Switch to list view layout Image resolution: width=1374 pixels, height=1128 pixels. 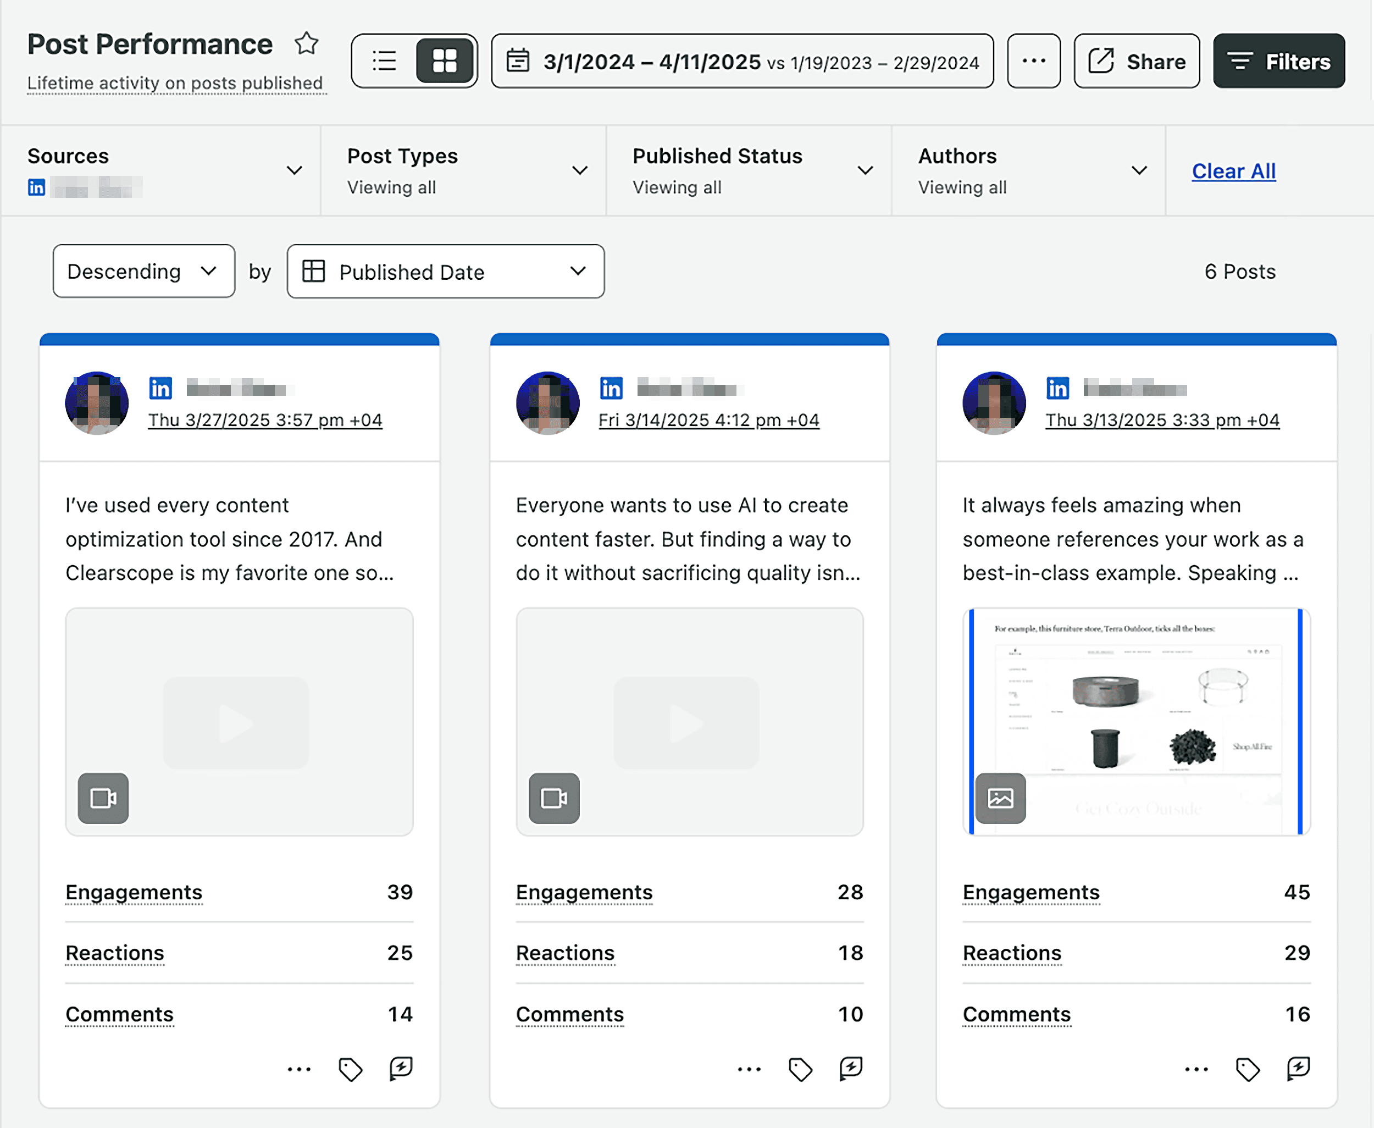[385, 61]
